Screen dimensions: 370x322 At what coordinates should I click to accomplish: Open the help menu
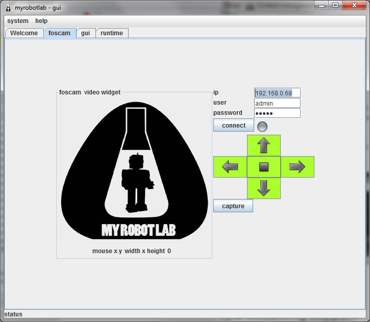pyautogui.click(x=41, y=21)
